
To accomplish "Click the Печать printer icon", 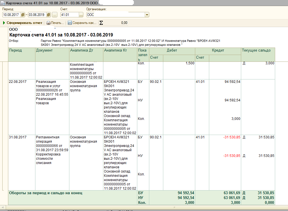I will pyautogui.click(x=49, y=23).
